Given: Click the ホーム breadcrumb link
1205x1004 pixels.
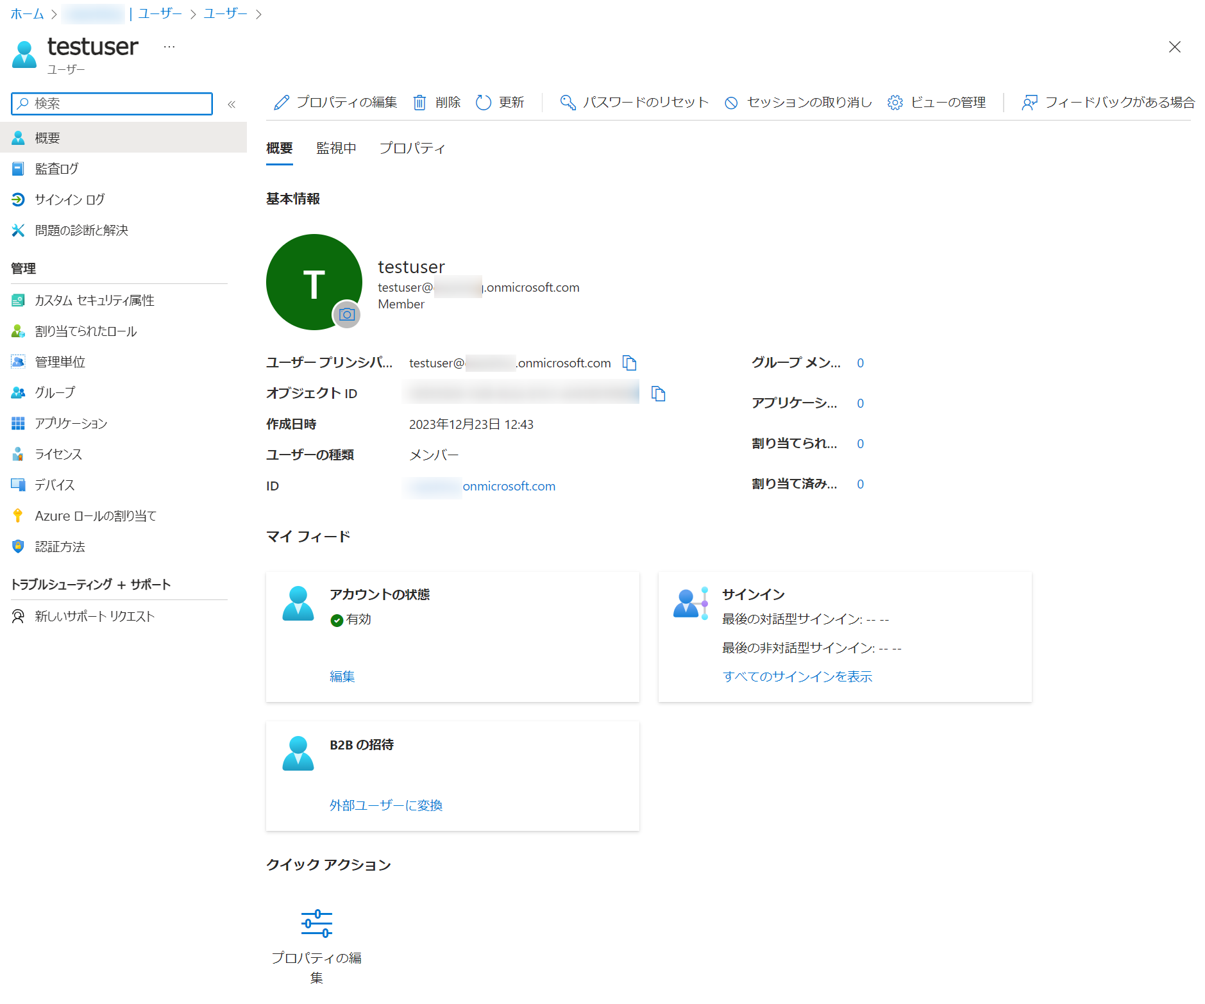Looking at the screenshot, I should 27,13.
